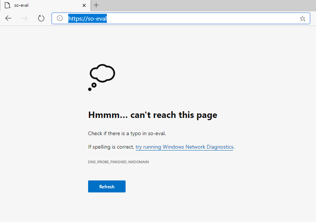Screen dimensions: 316x222
Task: Open try running Windows Network Diagnostics link
Action: pos(184,147)
